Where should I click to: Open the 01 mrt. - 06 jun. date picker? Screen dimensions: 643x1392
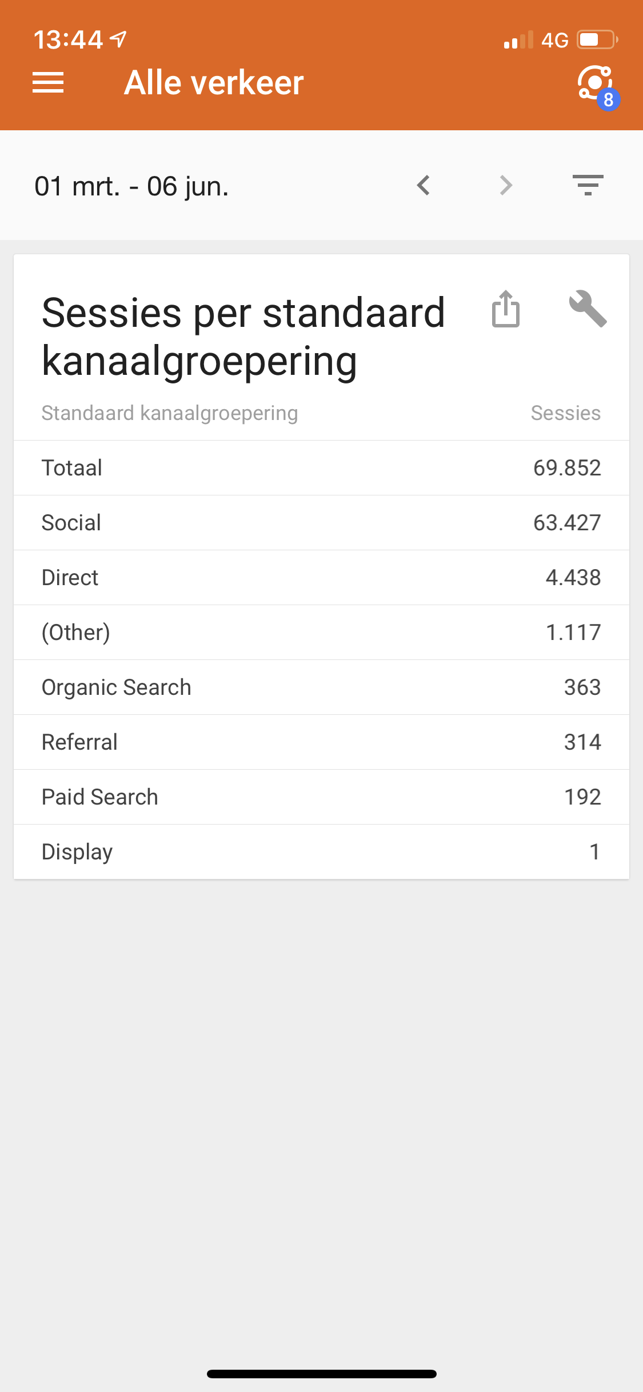coord(131,186)
